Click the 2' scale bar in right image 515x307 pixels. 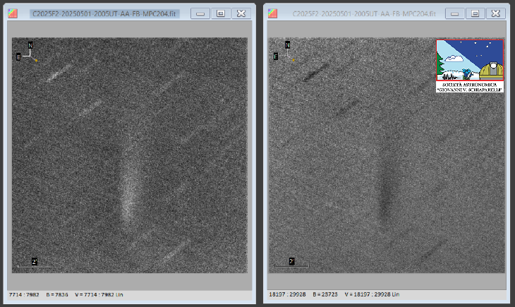291,263
